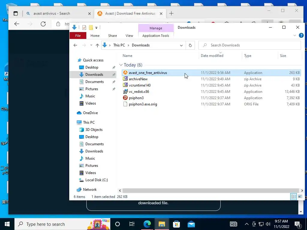Click the taskbar search box
Screen dimensions: 307x230
(x=62, y=224)
